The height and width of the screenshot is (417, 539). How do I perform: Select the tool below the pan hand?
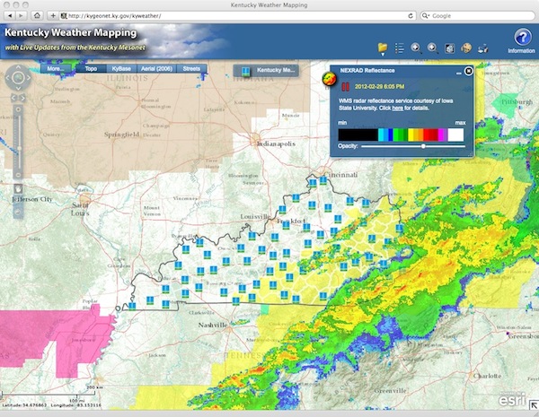pos(18,213)
